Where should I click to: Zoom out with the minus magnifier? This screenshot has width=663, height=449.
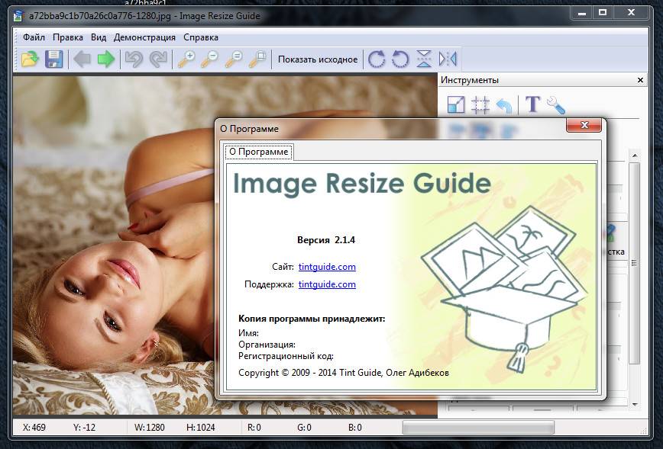click(x=209, y=59)
